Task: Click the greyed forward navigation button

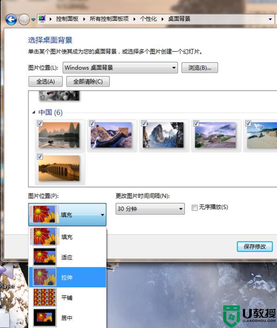Action: pyautogui.click(x=24, y=20)
